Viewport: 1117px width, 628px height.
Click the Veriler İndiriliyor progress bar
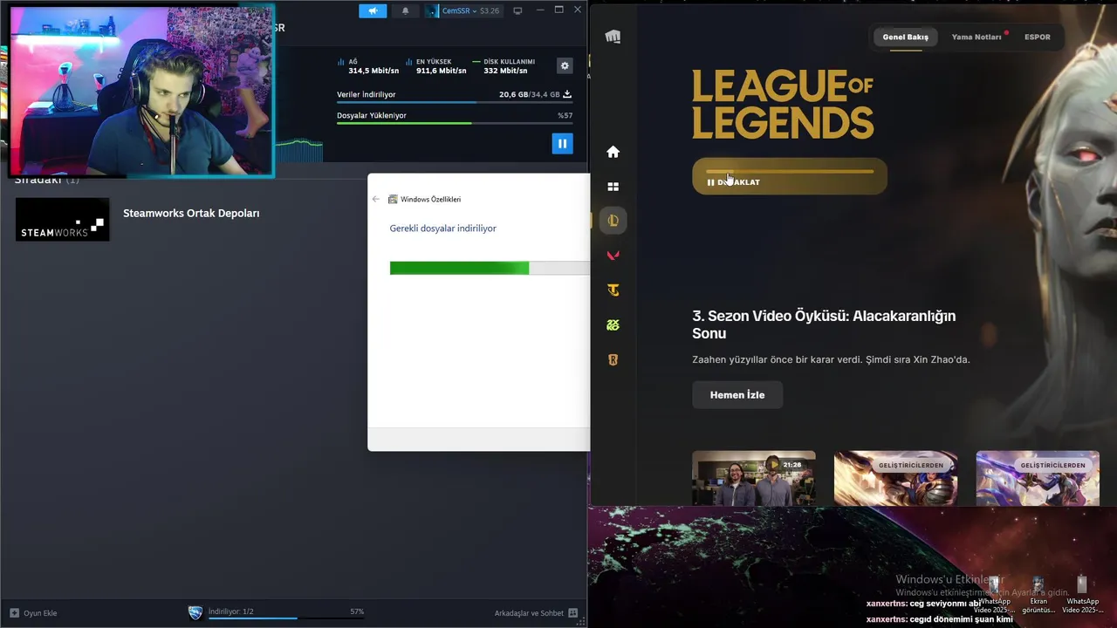[455, 103]
